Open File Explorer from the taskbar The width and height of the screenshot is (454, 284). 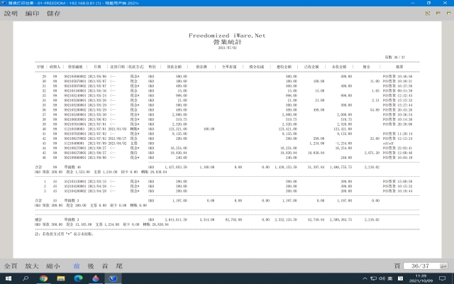(x=60, y=278)
